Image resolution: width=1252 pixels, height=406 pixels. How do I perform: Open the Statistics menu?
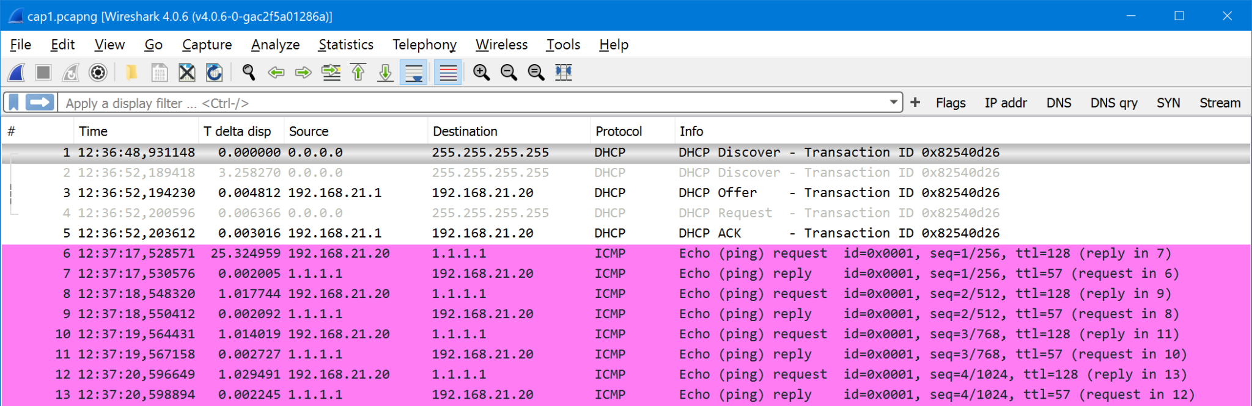click(345, 45)
